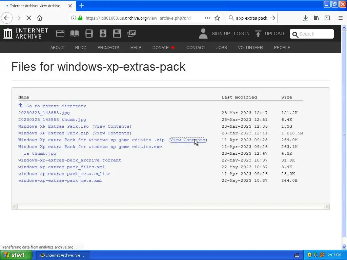Open windows-xp-extras-pack_archive.torrent
Screen dimensions: 347x260
(x=70, y=160)
